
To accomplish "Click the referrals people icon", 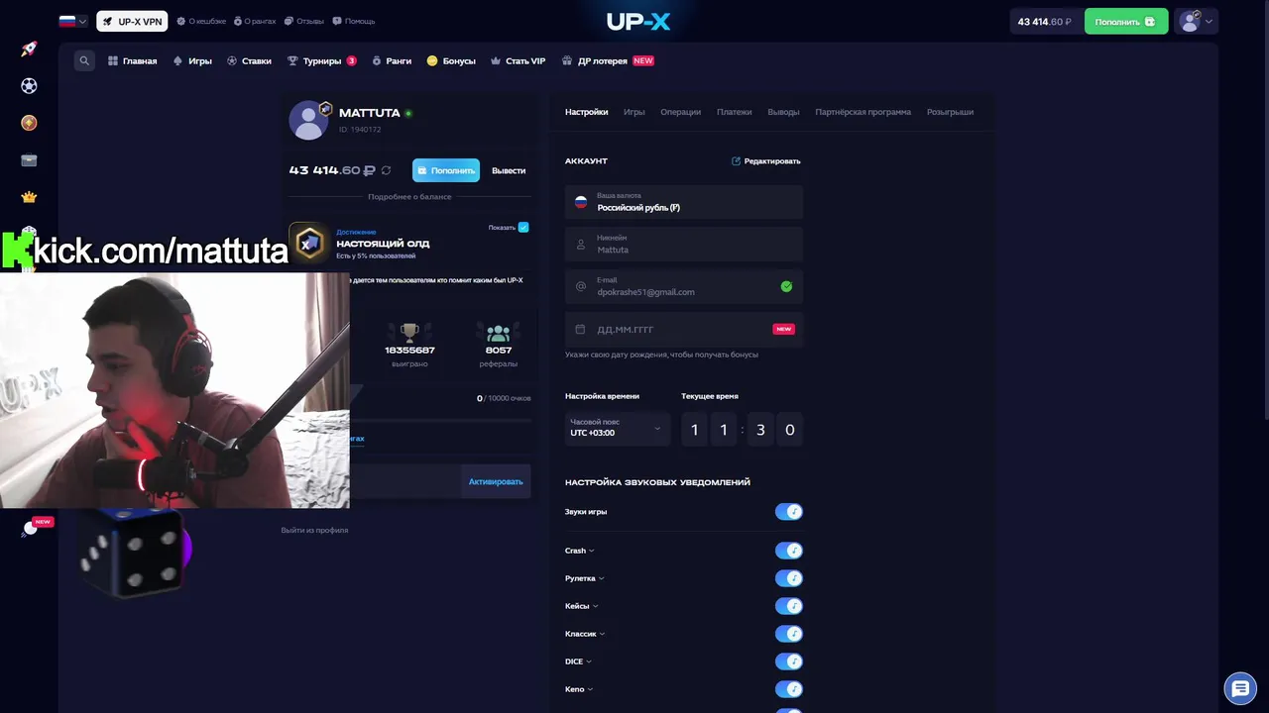I will [x=498, y=333].
